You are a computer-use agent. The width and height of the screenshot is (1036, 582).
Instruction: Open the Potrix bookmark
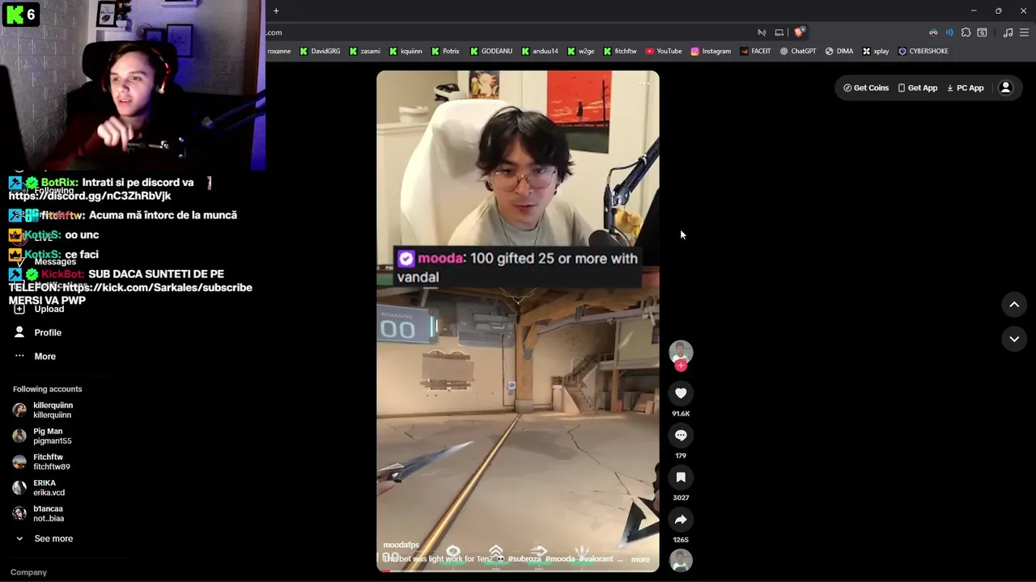445,51
